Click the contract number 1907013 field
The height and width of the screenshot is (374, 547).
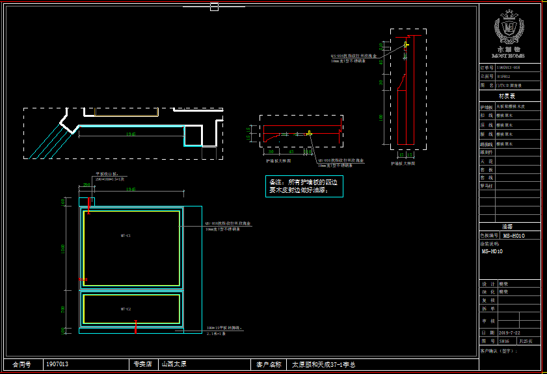[57, 364]
